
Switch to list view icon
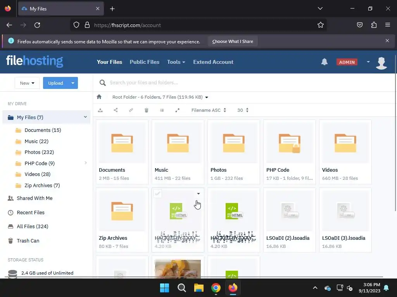point(162,110)
